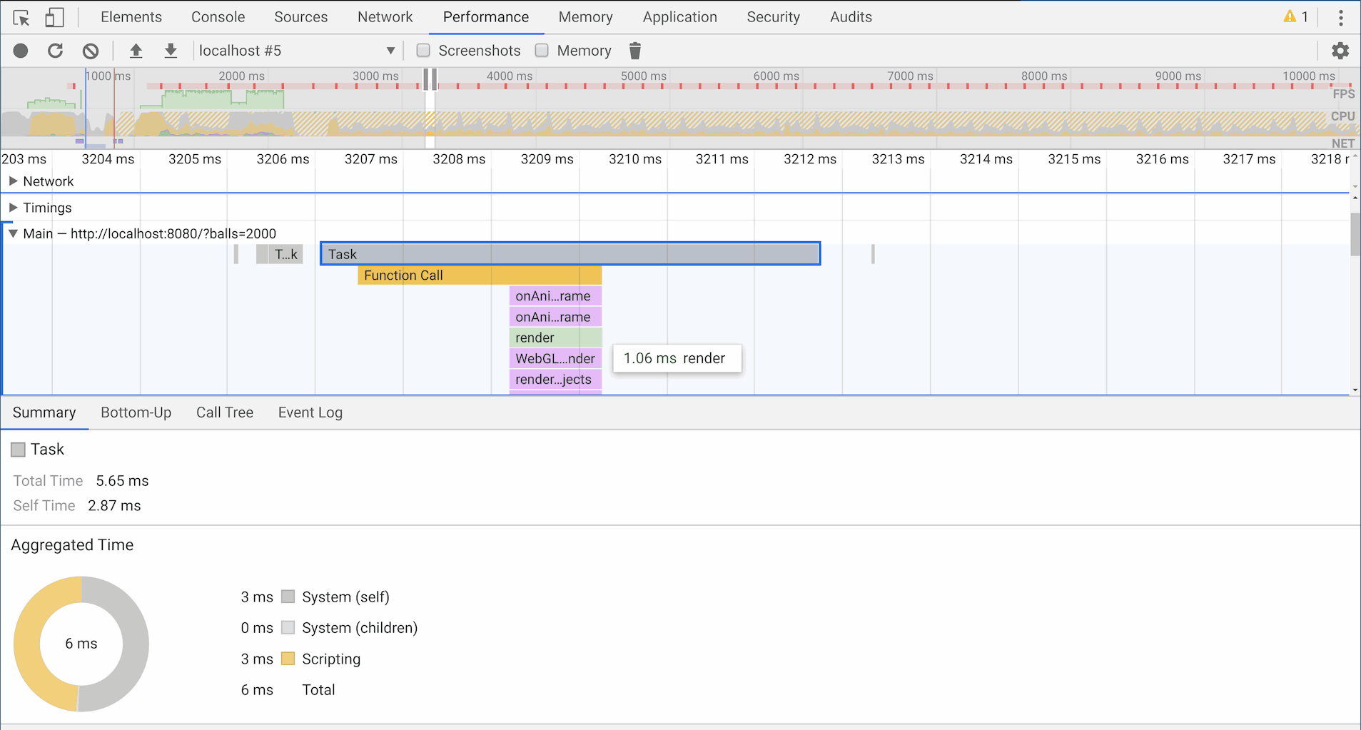Select the WebGL...nder block
1361x730 pixels.
[556, 358]
